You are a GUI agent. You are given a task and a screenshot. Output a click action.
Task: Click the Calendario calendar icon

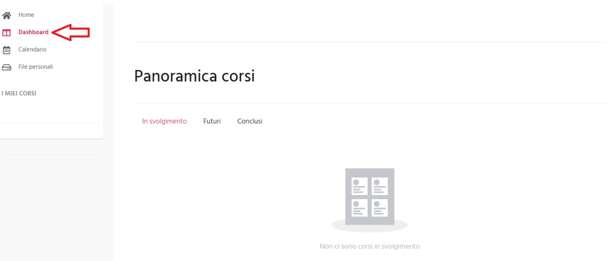click(x=6, y=50)
